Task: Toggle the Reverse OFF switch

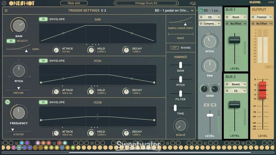Action: 174,48
